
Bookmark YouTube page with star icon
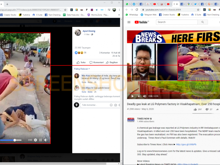coord(198,10)
